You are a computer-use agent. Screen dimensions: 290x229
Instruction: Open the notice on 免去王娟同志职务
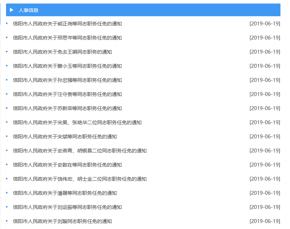[x=62, y=52]
